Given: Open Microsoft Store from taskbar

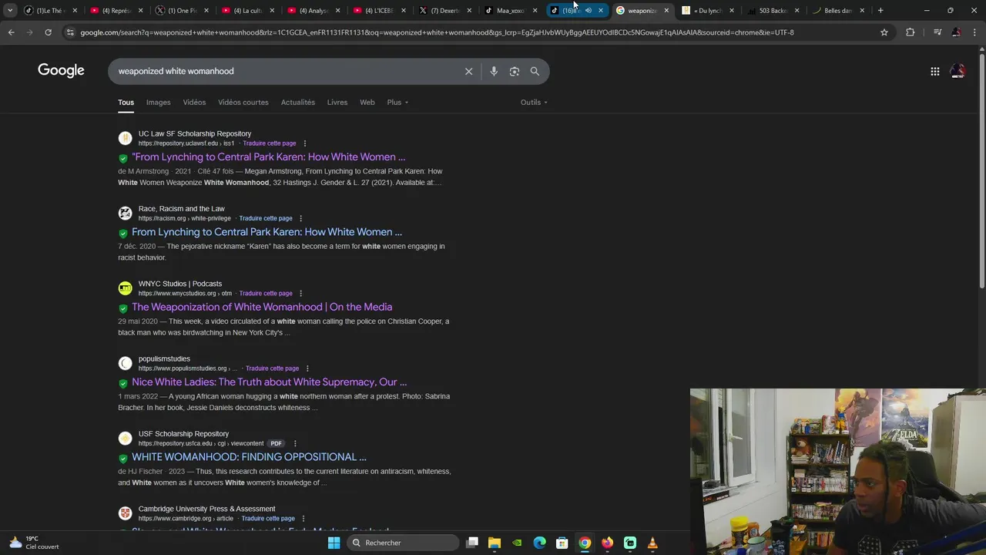Looking at the screenshot, I should pos(562,543).
